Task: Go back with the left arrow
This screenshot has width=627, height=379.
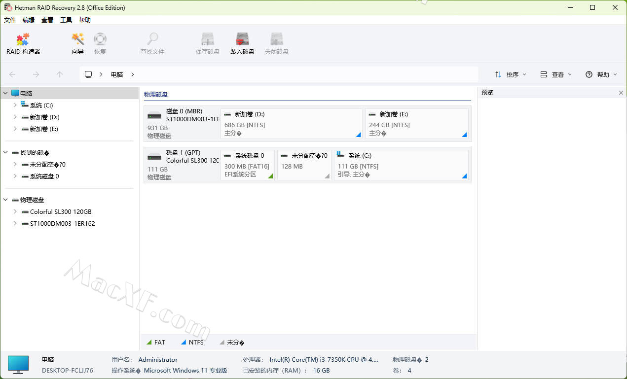Action: point(12,74)
